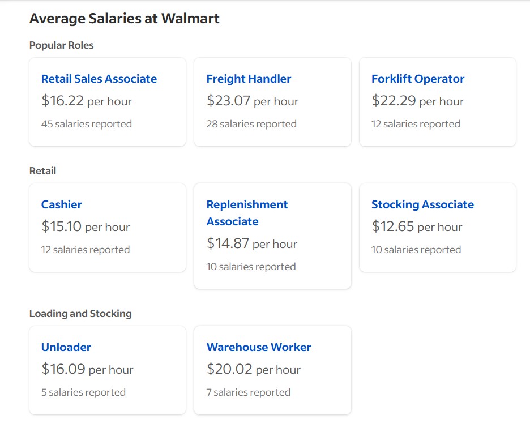Open Forklift Operator salary details
The width and height of the screenshot is (530, 432).
[x=418, y=79]
